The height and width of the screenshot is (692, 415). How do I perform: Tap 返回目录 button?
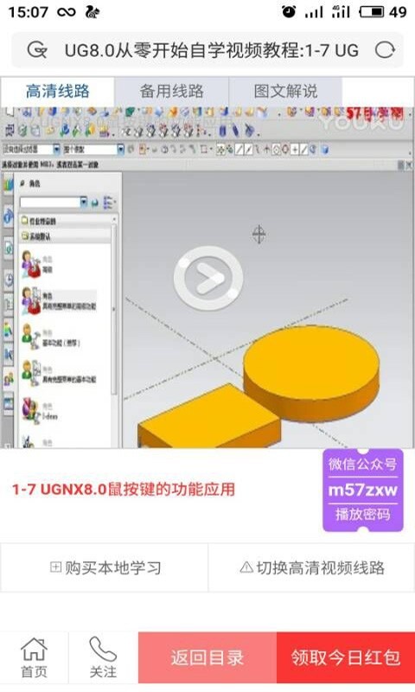click(x=207, y=657)
